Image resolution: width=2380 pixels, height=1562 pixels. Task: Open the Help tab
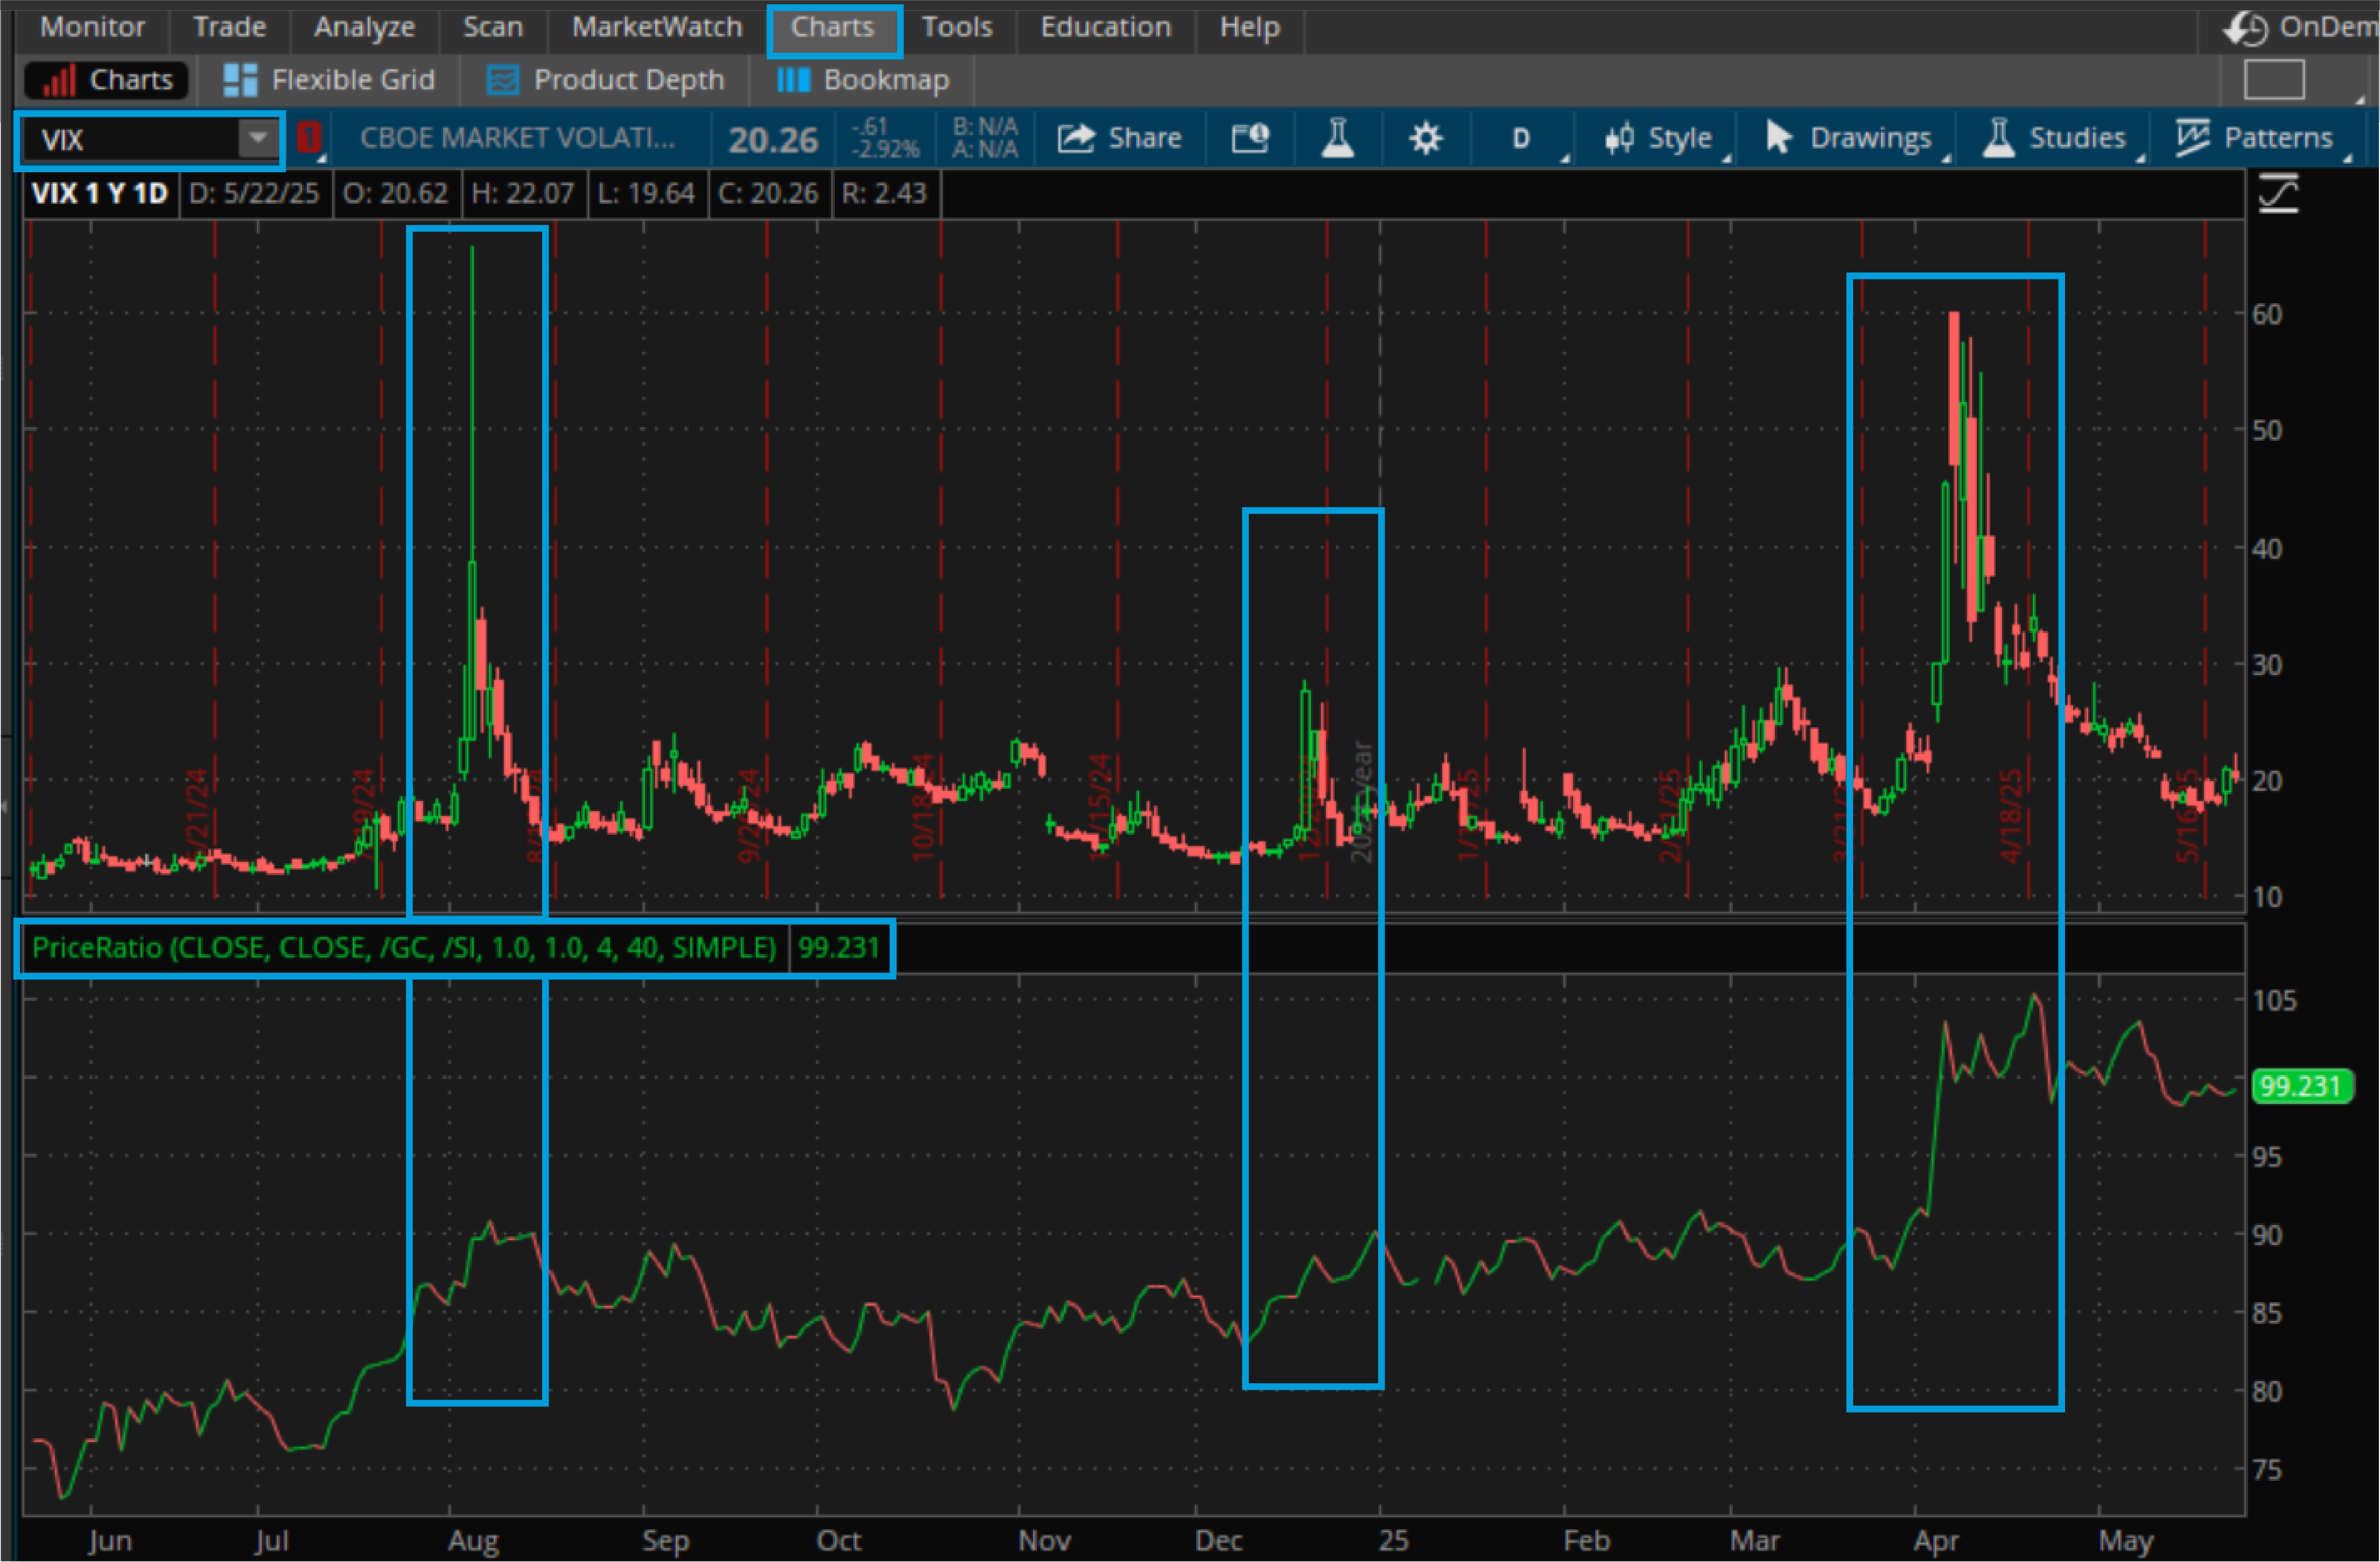[x=1249, y=27]
